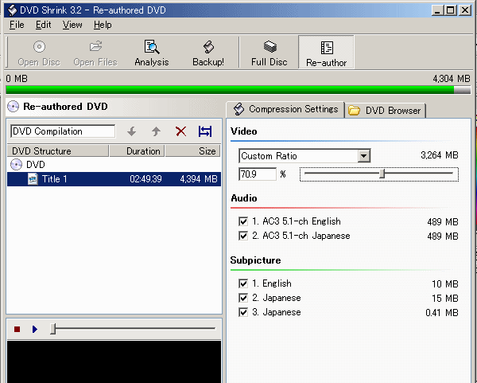Click the Duration column header

pyautogui.click(x=143, y=150)
